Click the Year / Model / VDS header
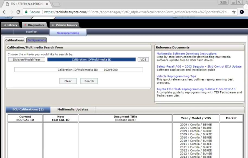The image size is (248, 158). pyautogui.click(x=196, y=118)
